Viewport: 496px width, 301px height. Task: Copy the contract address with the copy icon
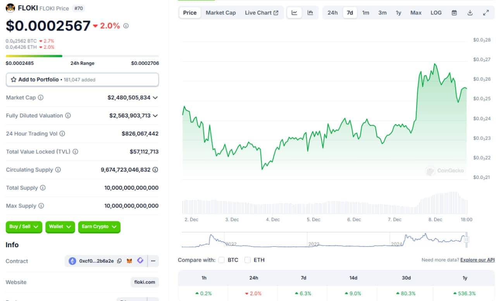119,261
